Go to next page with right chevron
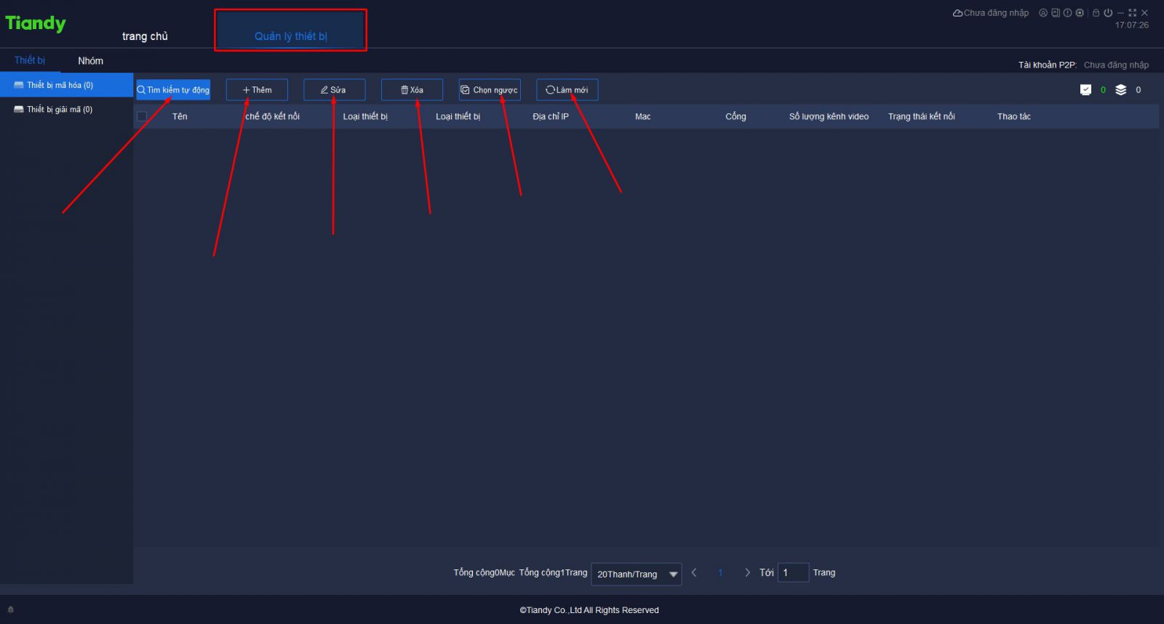Viewport: 1164px width, 624px height. tap(747, 573)
